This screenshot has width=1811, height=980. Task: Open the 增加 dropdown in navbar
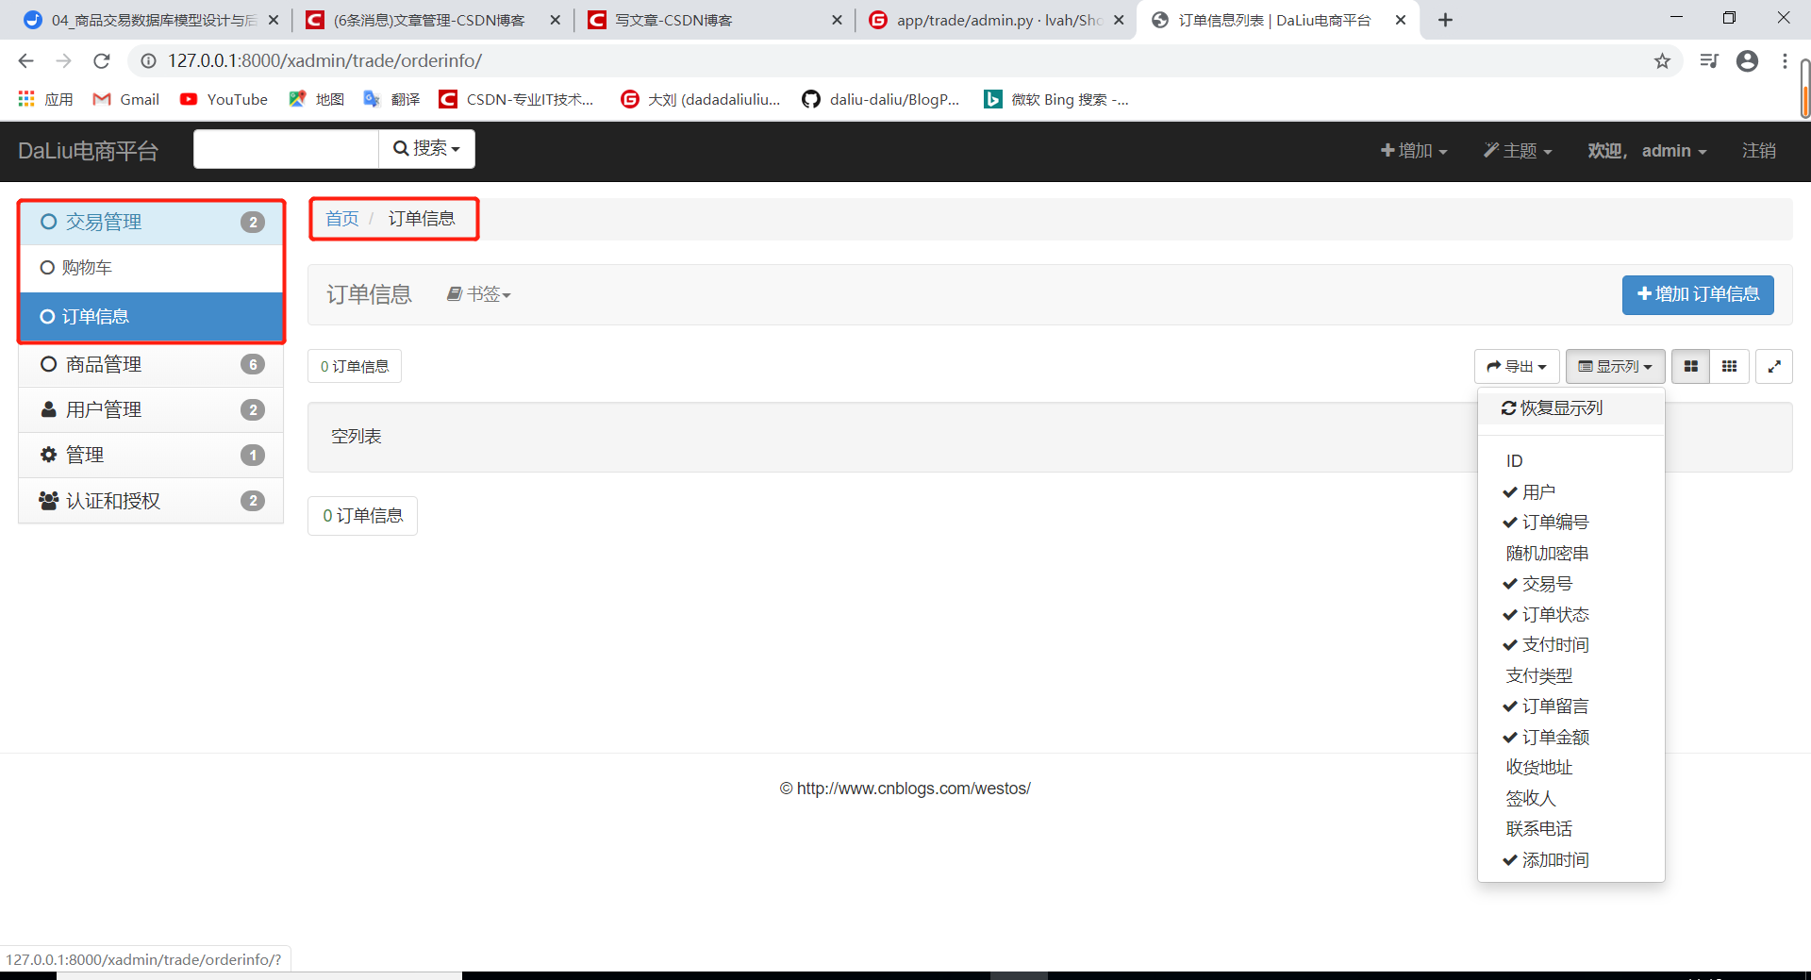pos(1413,151)
